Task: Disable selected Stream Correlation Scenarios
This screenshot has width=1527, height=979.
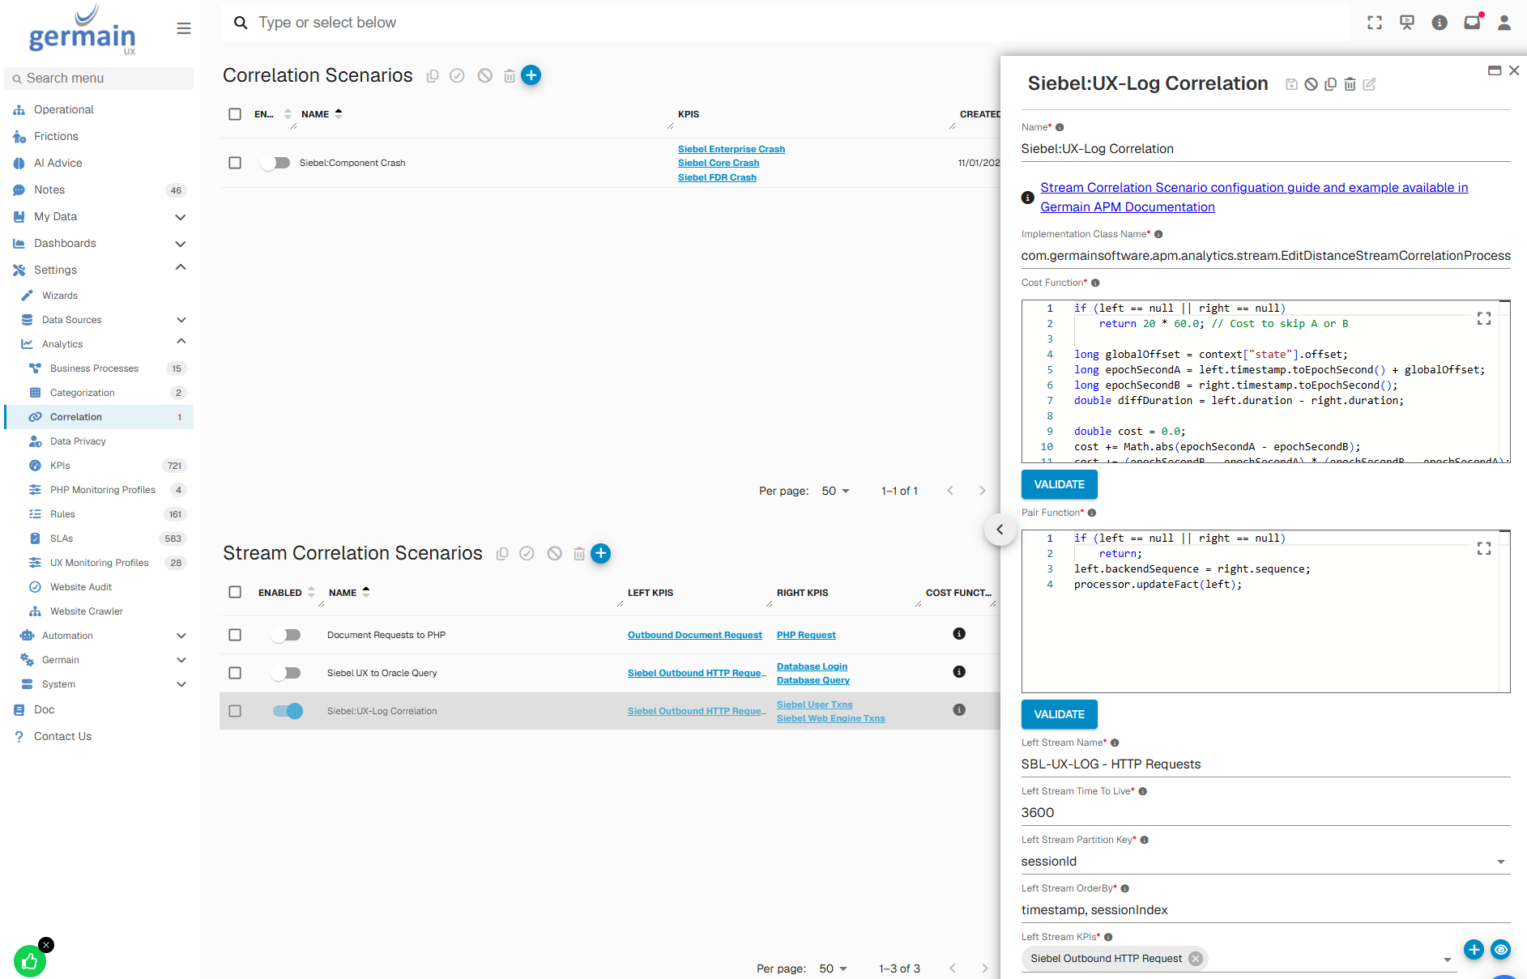Action: (x=554, y=553)
